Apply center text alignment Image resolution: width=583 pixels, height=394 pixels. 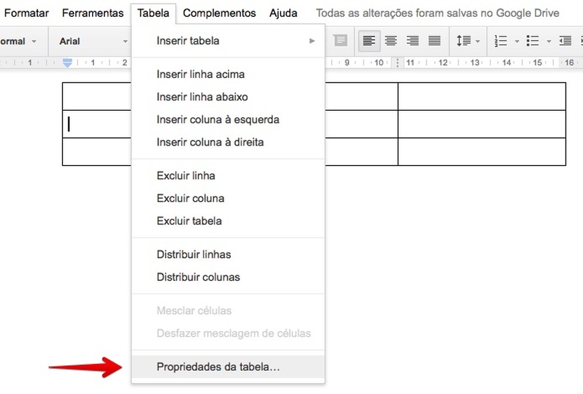tap(391, 41)
